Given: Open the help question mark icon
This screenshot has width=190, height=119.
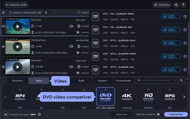Looking at the screenshot, I should [x=183, y=5].
